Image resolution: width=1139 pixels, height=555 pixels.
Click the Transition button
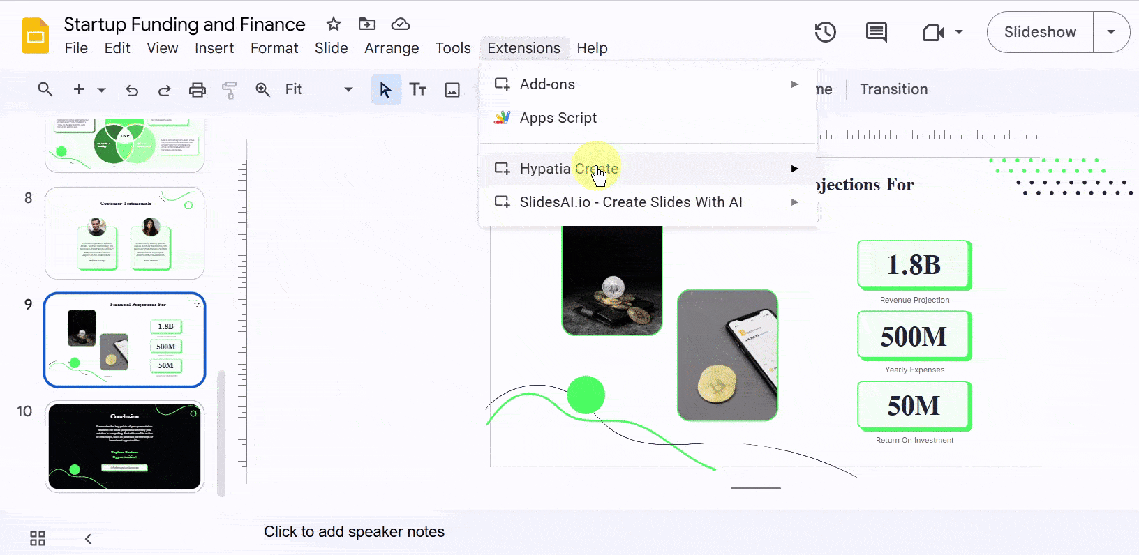point(893,89)
